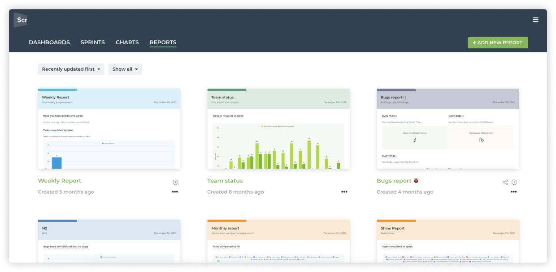Click the Shiny Report thumbnail preview
Screen dimensions: 556x272
[x=448, y=241]
